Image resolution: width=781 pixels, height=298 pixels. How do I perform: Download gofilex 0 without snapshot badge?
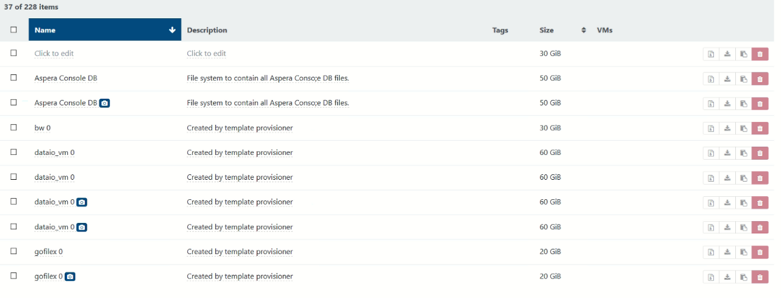point(727,252)
